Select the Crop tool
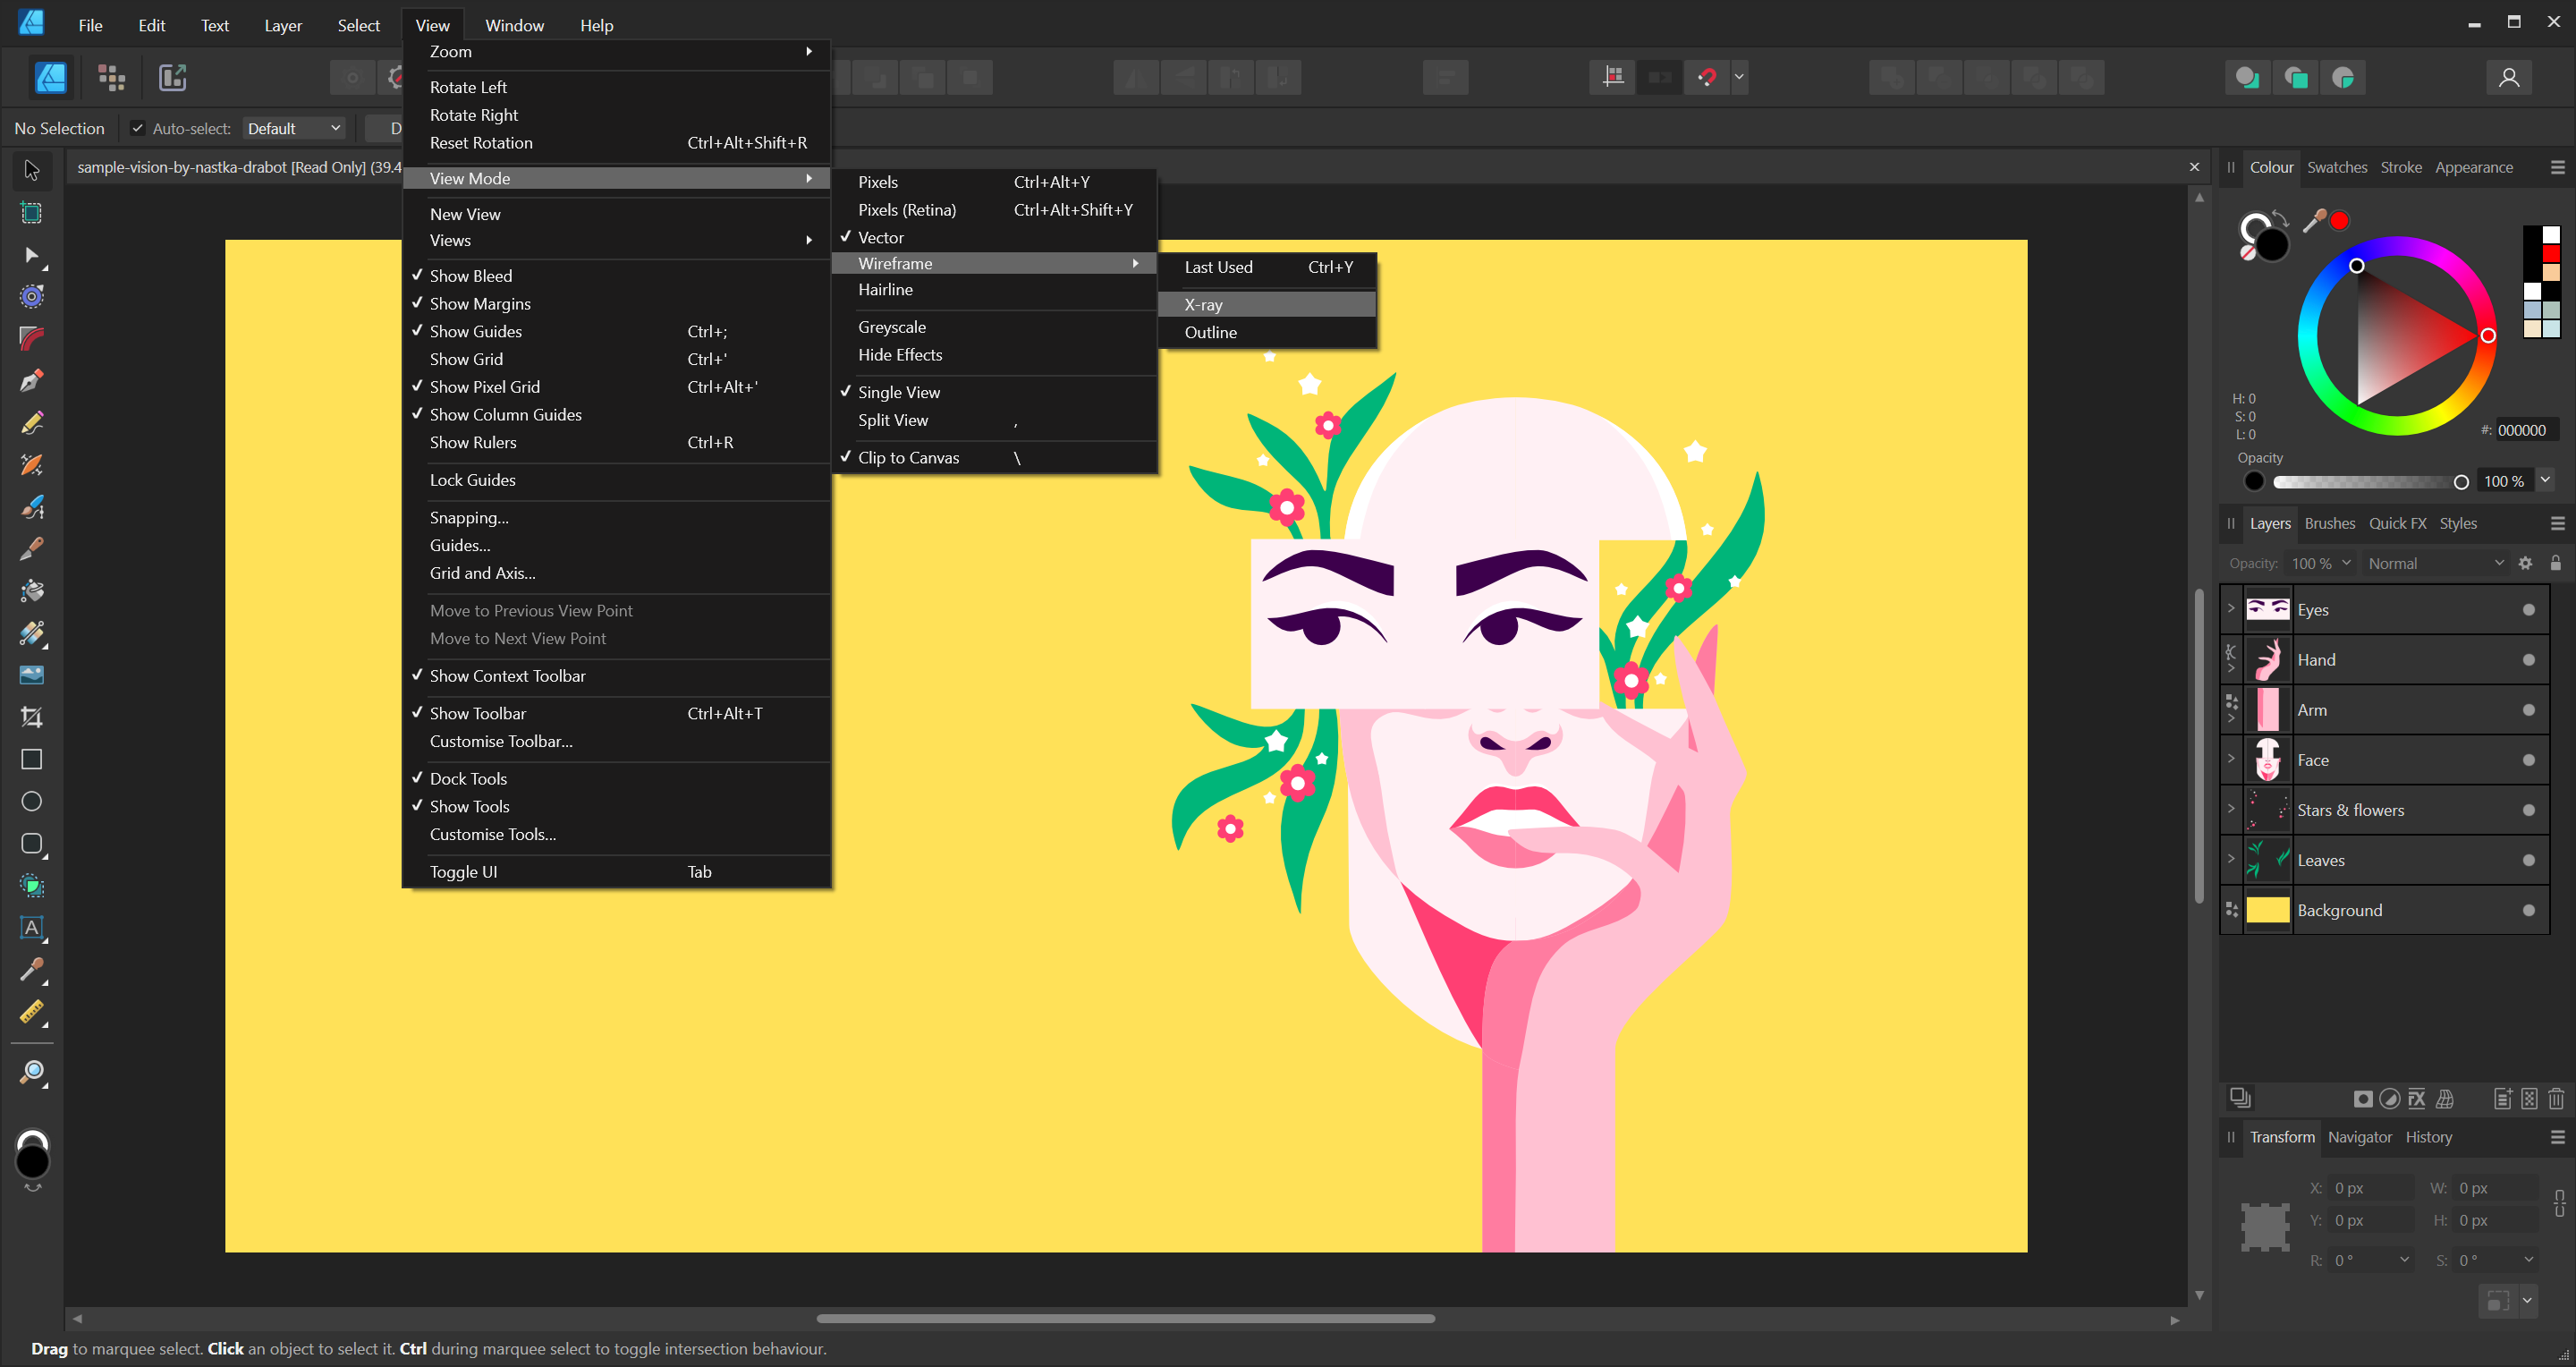Screen dimensions: 2576x1367 pos(31,717)
